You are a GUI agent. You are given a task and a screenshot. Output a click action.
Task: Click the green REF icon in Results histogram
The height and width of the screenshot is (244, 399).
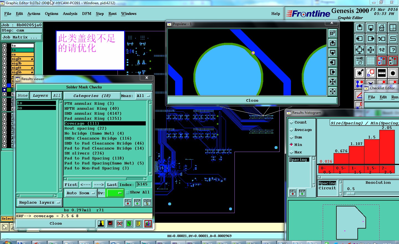(302, 193)
